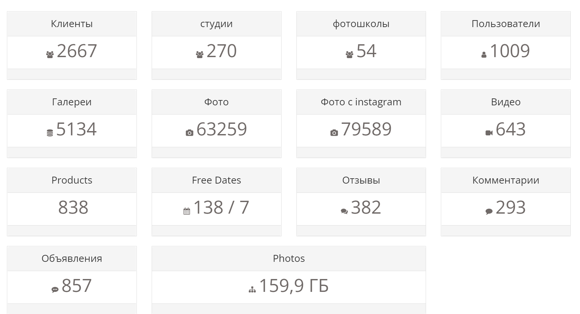Click the Отзывы panel title

(x=361, y=180)
